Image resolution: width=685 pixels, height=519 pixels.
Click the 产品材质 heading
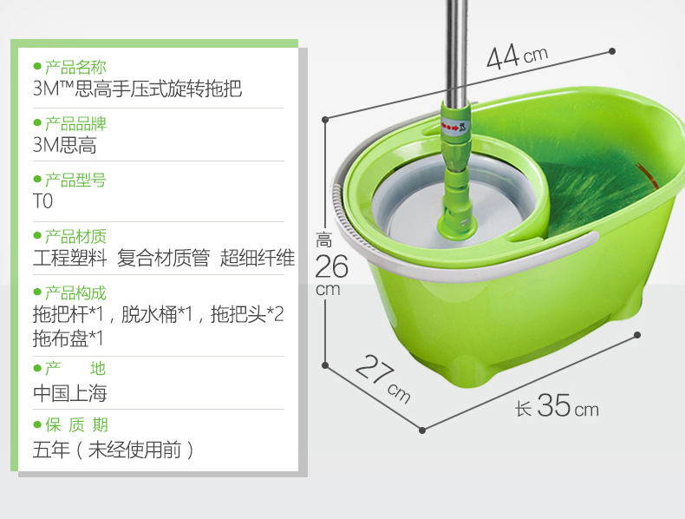75,236
